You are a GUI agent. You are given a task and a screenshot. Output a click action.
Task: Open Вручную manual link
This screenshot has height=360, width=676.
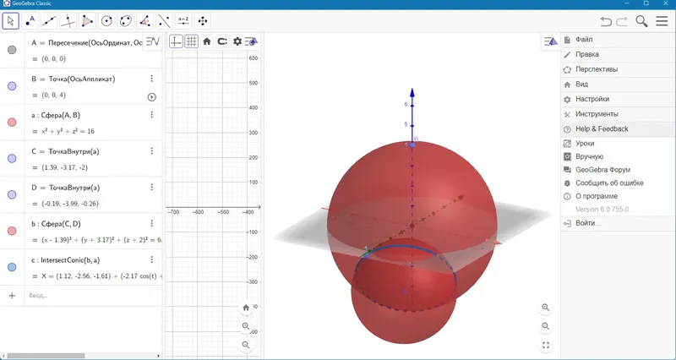pos(619,156)
